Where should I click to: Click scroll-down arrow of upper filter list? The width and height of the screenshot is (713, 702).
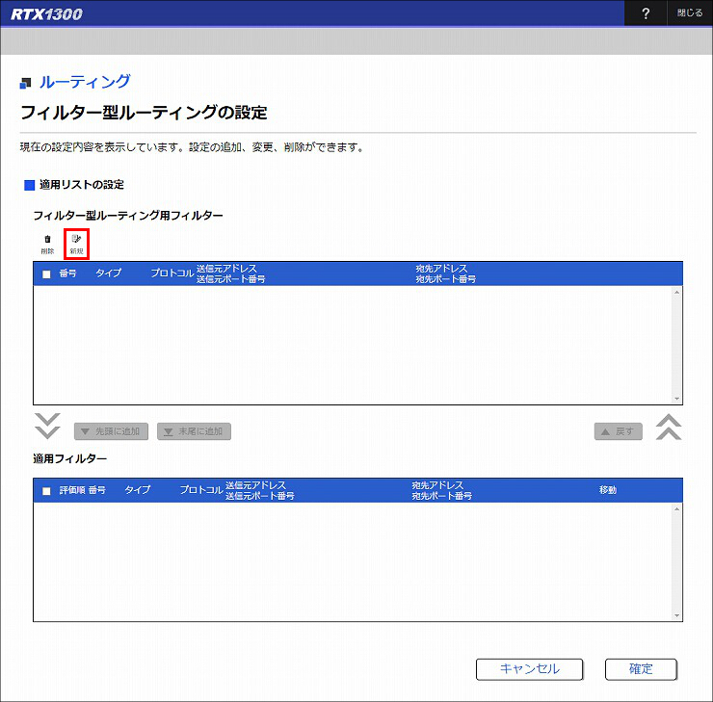(676, 399)
